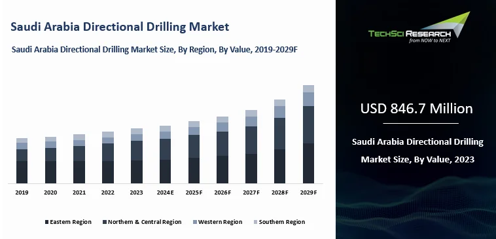This screenshot has height=239, width=496.
Task: Click the '2021' axis label
Action: (x=79, y=193)
